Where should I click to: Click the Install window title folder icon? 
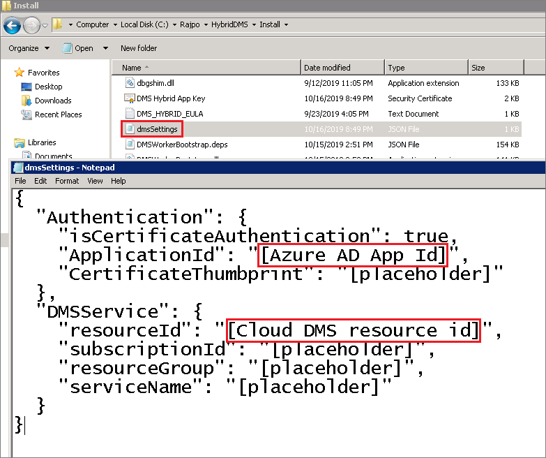pyautogui.click(x=6, y=6)
